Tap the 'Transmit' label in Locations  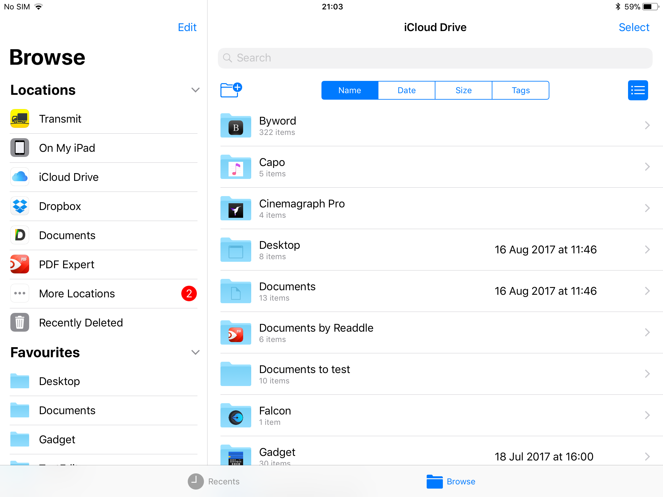point(60,119)
